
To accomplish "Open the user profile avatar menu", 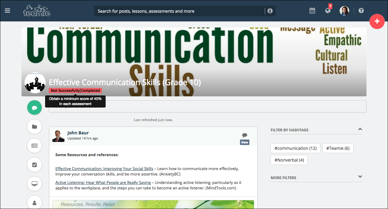I will click(x=344, y=11).
